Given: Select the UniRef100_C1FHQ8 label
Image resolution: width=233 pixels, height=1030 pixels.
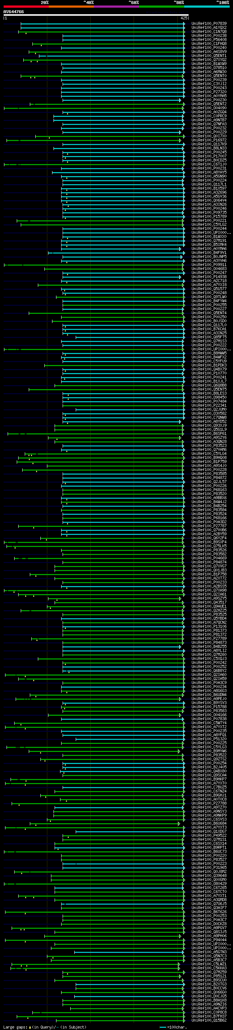Looking at the screenshot, I should tap(209, 44).
